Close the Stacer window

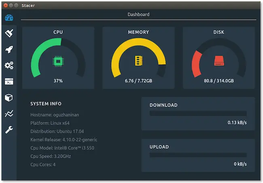pos(6,5)
